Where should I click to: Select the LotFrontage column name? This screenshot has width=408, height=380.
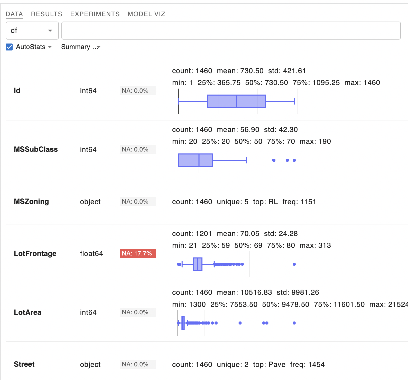(x=35, y=254)
